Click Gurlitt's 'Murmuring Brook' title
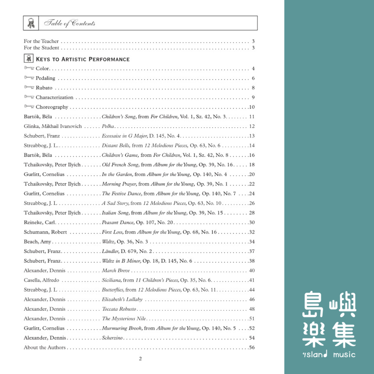This screenshot has width=374, height=374. tap(122, 328)
